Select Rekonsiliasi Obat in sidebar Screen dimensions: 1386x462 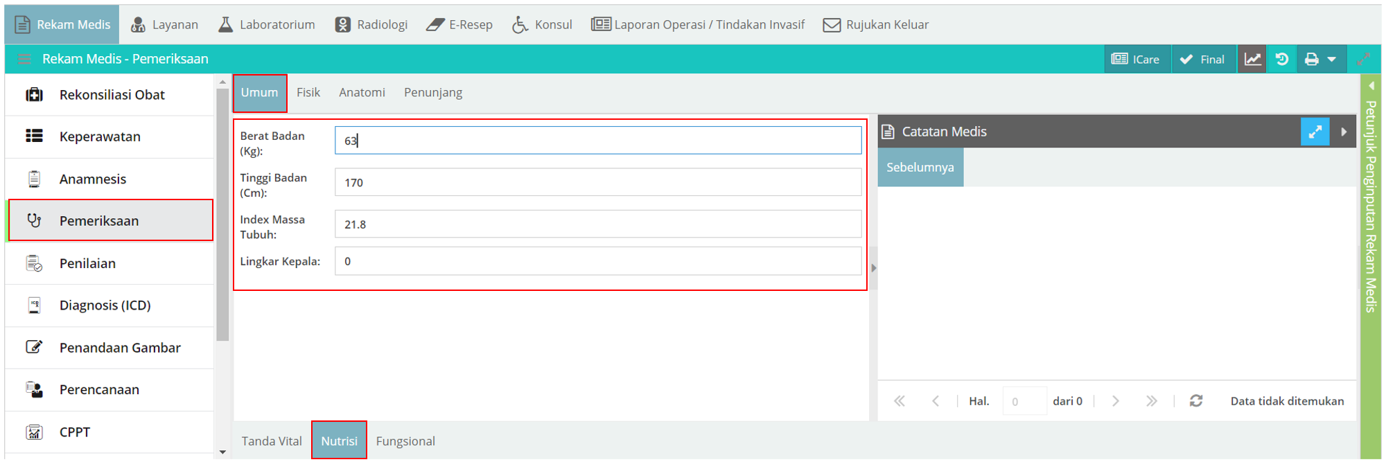[x=109, y=94]
